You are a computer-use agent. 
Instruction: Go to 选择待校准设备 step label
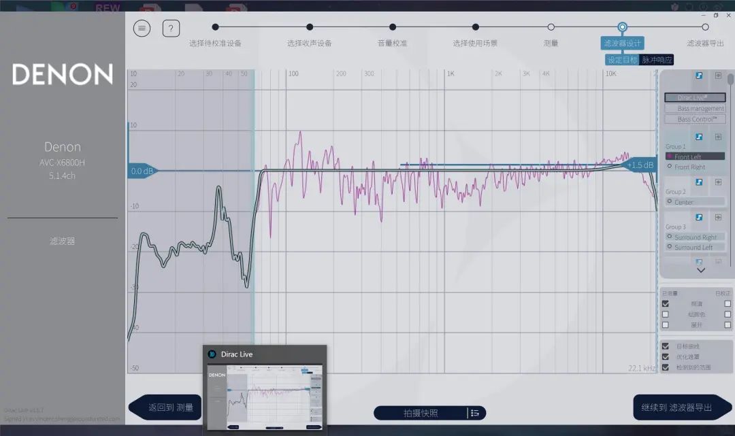(215, 43)
